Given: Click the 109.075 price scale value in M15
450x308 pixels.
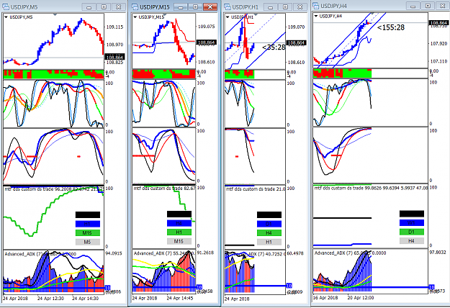Looking at the screenshot, I should click(x=206, y=27).
